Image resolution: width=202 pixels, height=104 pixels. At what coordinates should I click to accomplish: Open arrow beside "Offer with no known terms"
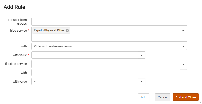[183, 46]
